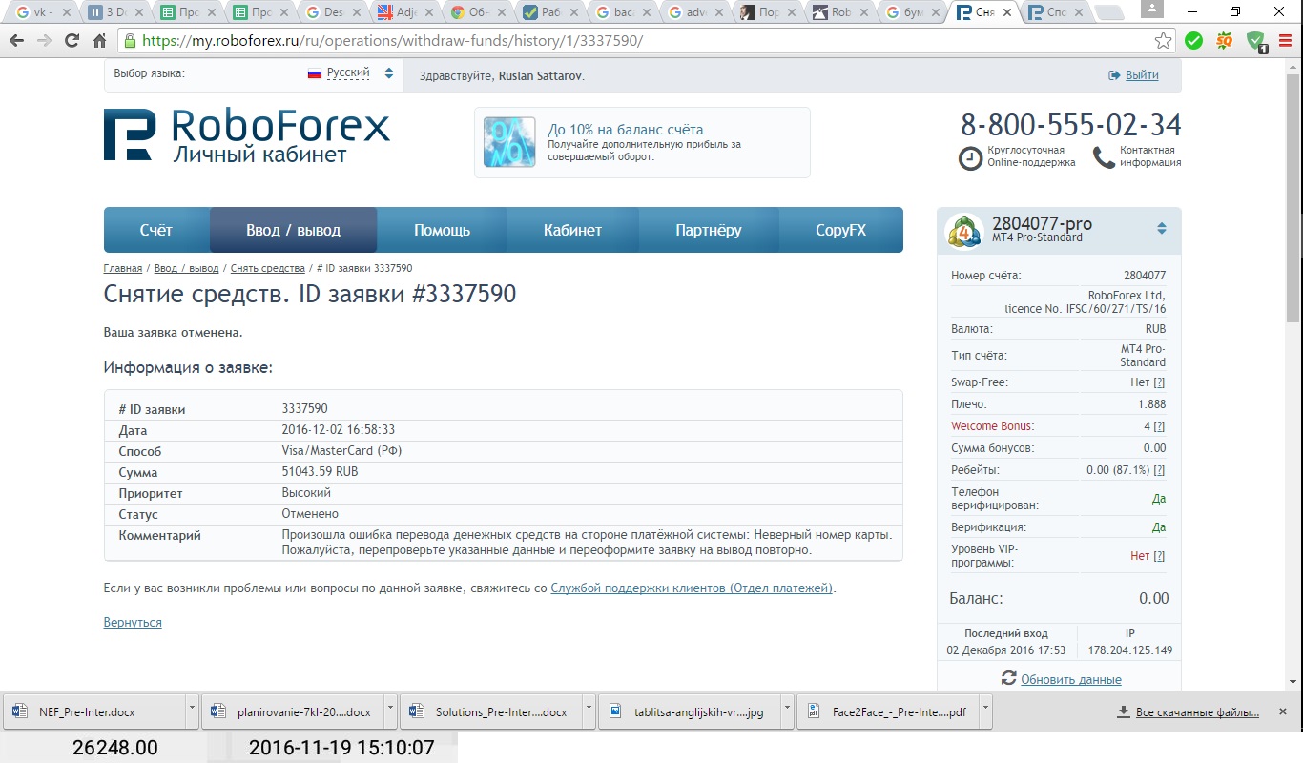The height and width of the screenshot is (763, 1303).
Task: Click the Вернуться link
Action: 133,622
